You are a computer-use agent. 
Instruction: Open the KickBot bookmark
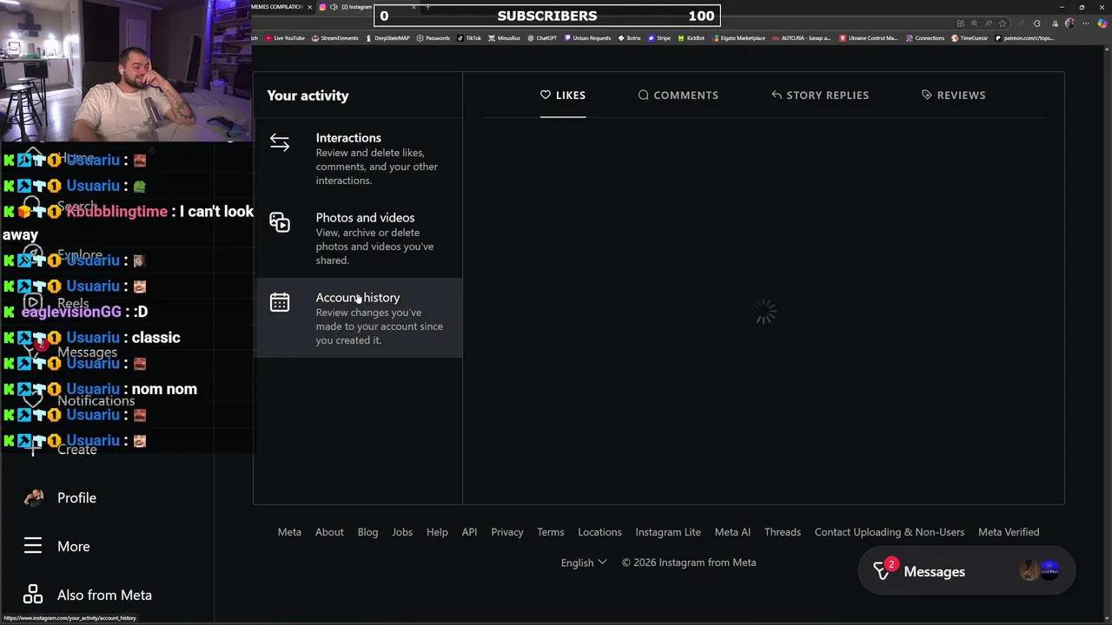coord(692,38)
